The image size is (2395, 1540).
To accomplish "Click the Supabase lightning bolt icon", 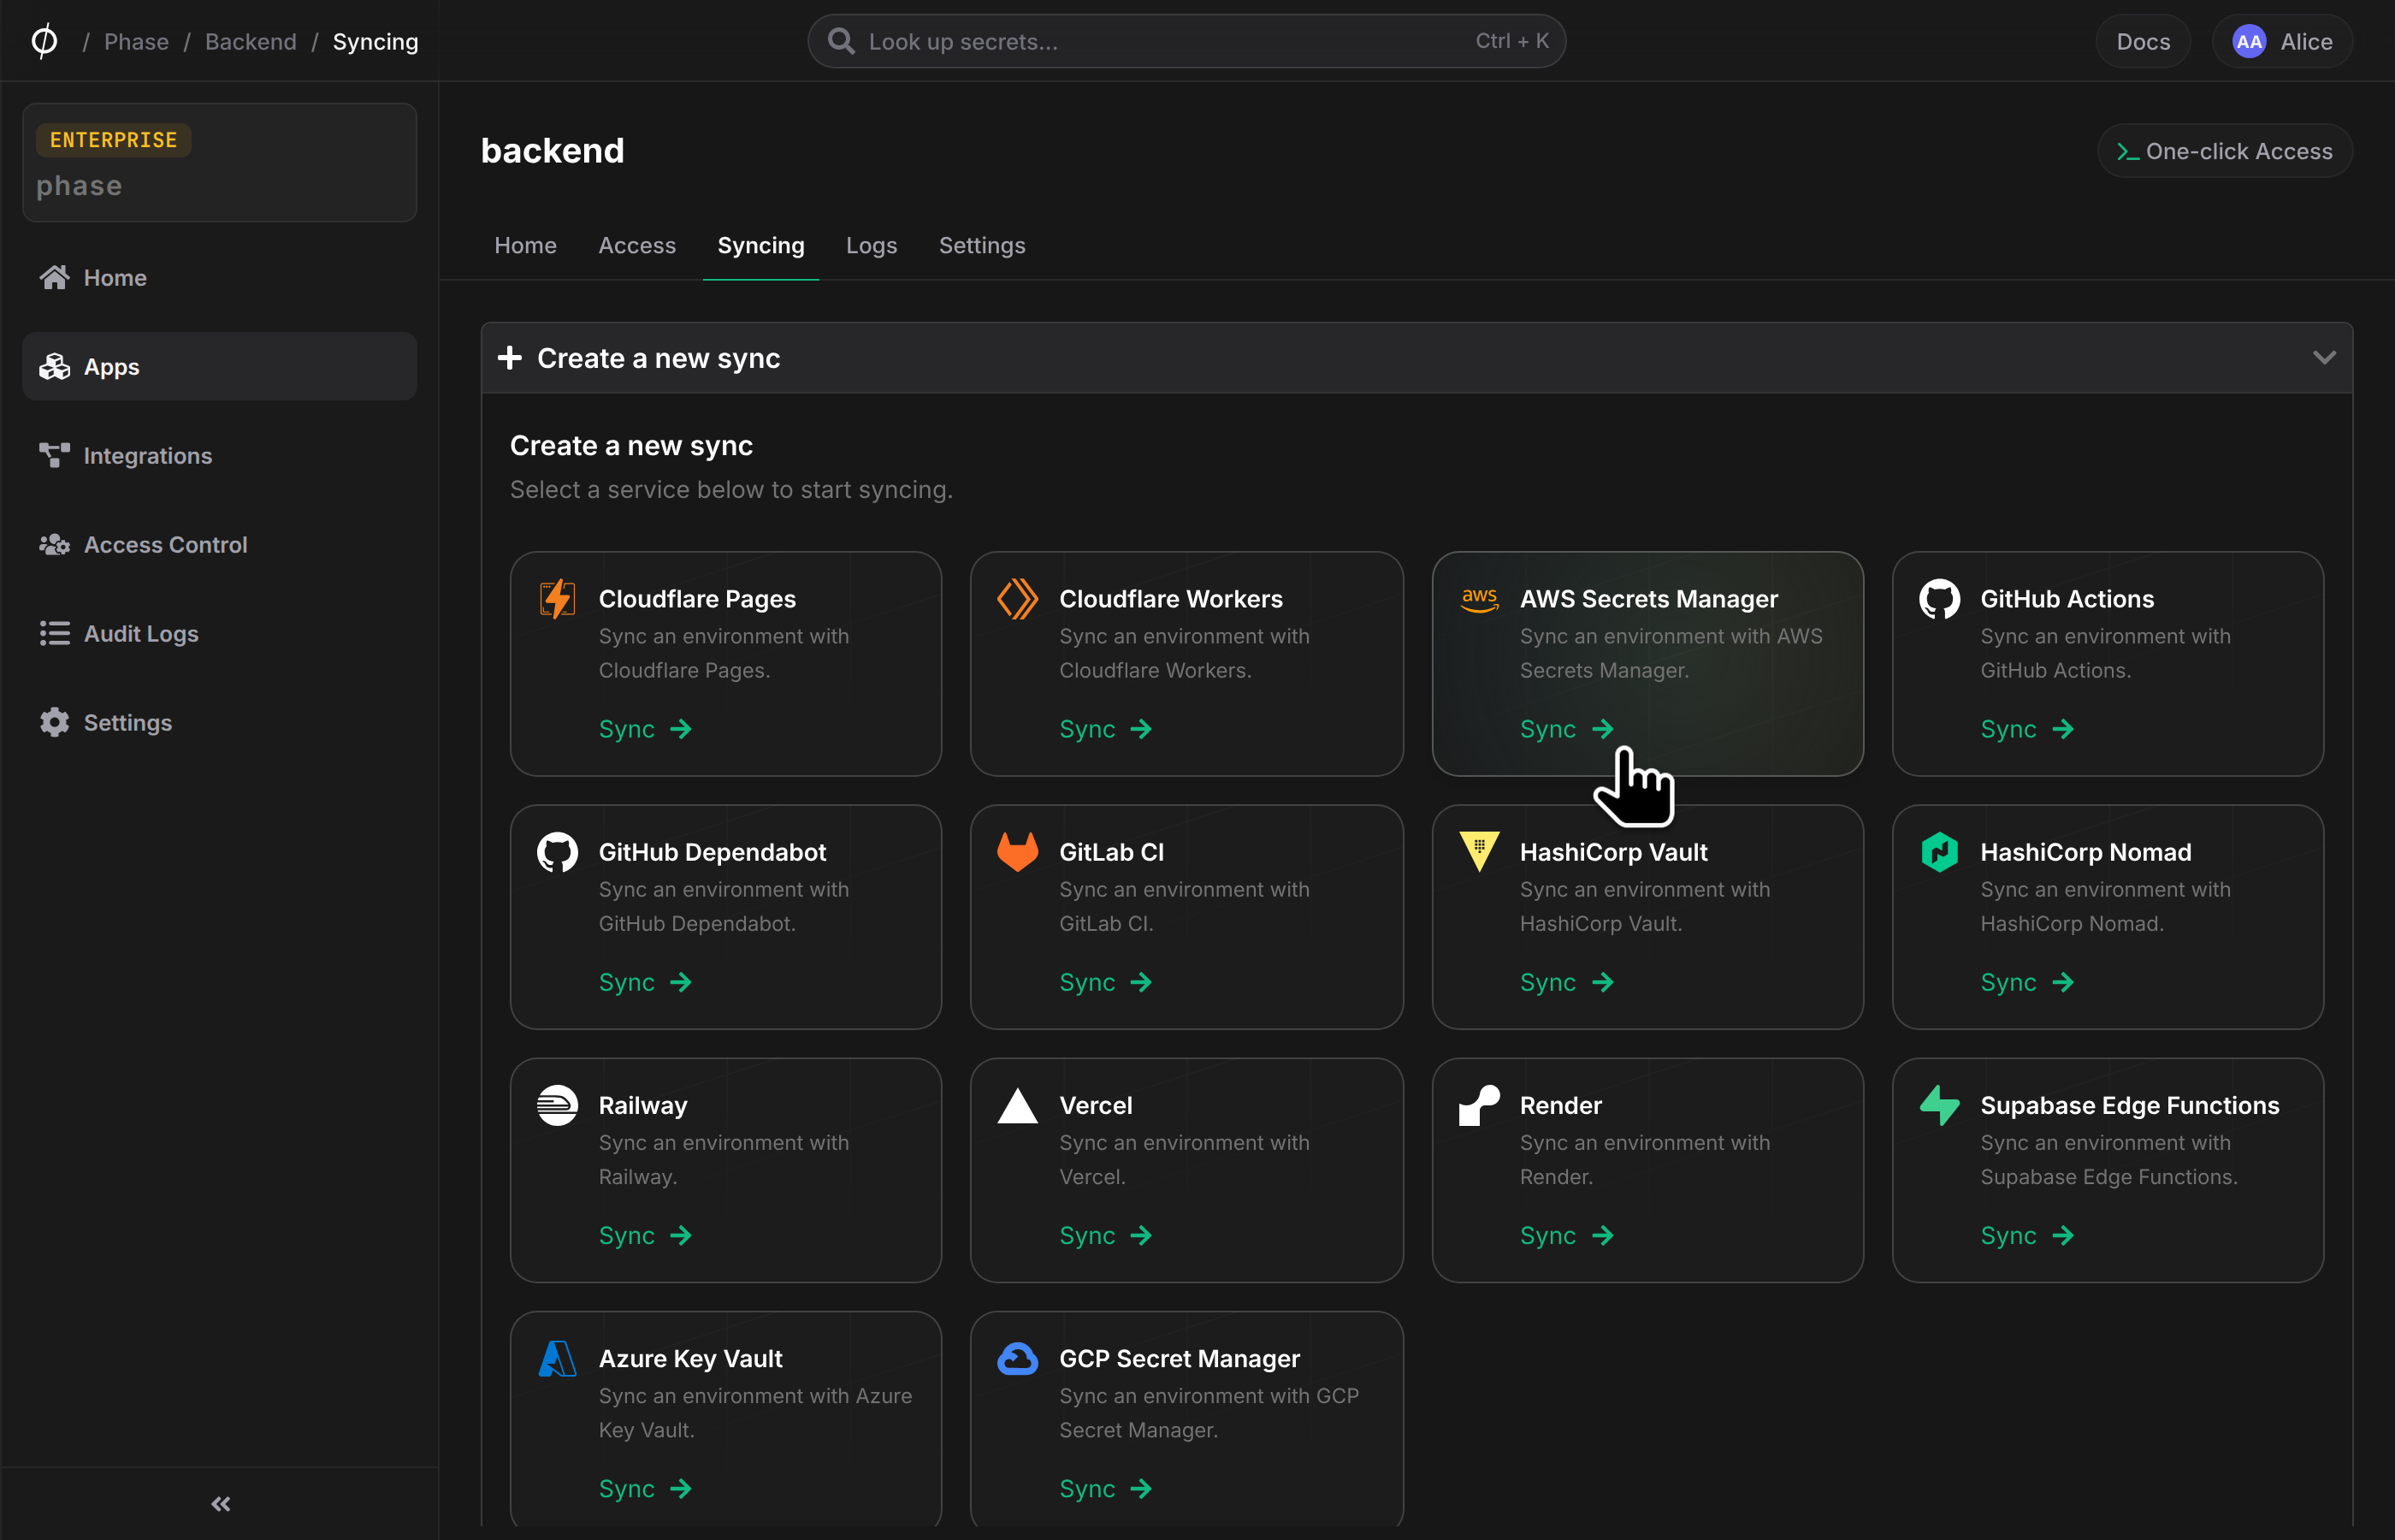I will [1939, 1105].
